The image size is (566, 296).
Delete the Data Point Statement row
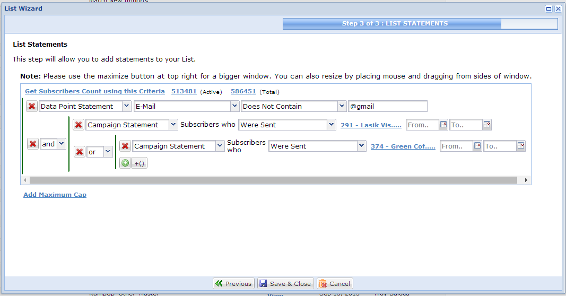[x=32, y=106]
